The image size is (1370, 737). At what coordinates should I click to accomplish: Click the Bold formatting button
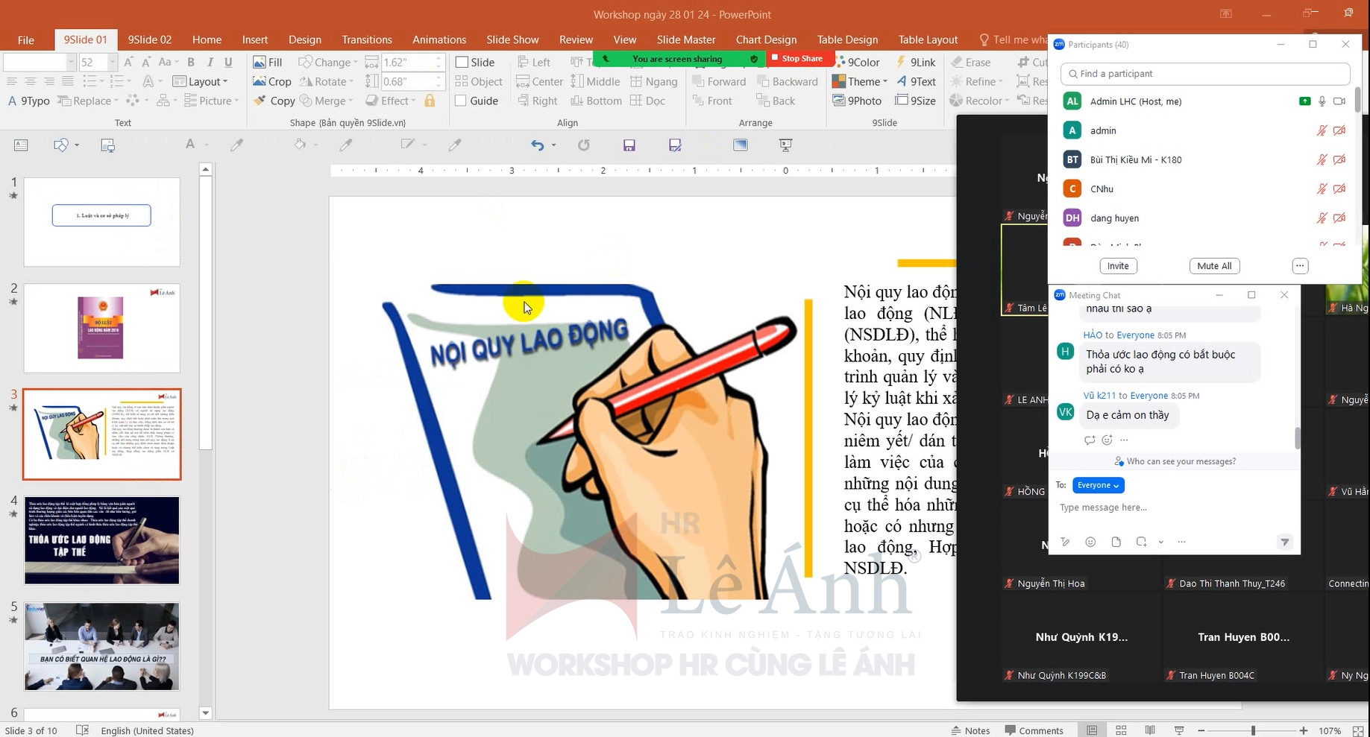point(191,62)
